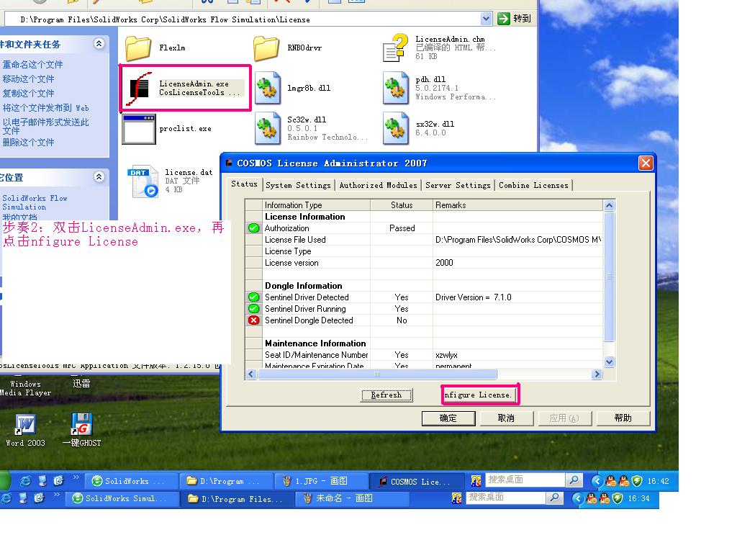Click the 迅雷 desktop shortcut label
737x553 pixels.
tap(81, 384)
